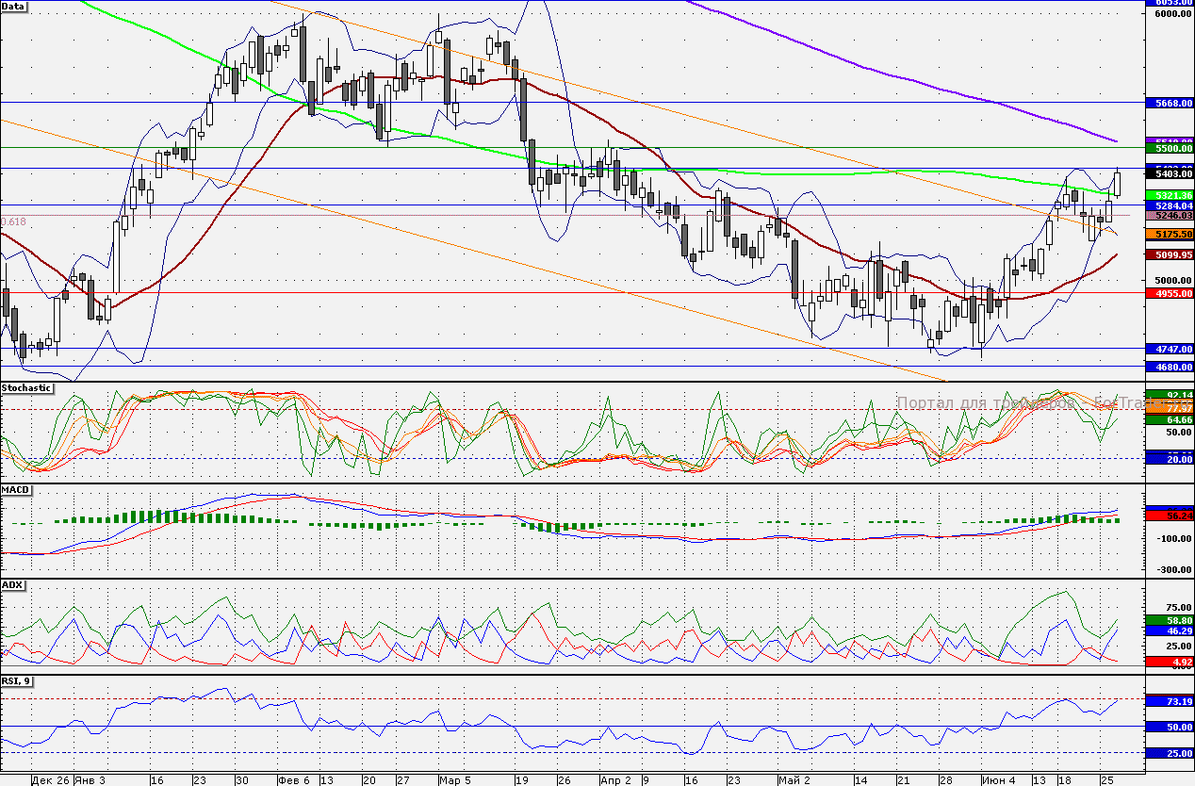Click the "RSI, 9" indicator label

pos(16,680)
